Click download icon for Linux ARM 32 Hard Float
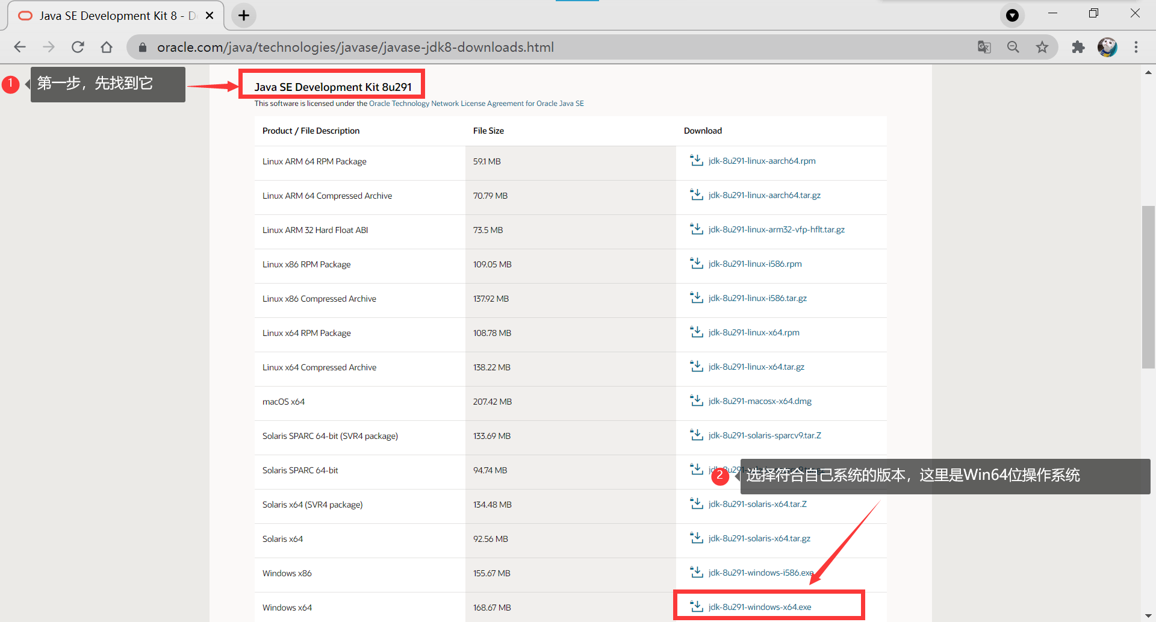This screenshot has height=622, width=1156. point(697,229)
